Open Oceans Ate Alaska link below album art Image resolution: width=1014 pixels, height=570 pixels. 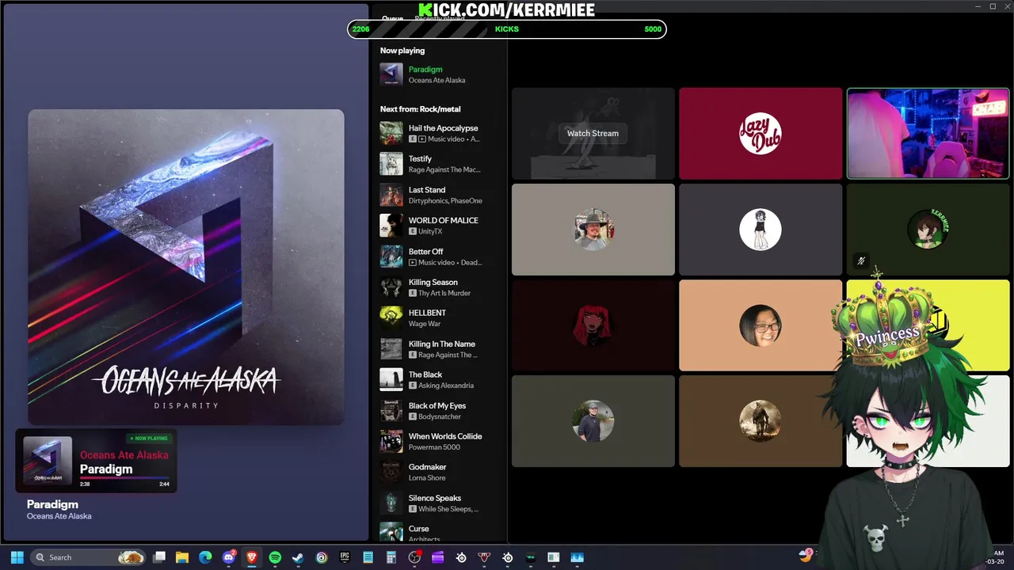point(59,516)
